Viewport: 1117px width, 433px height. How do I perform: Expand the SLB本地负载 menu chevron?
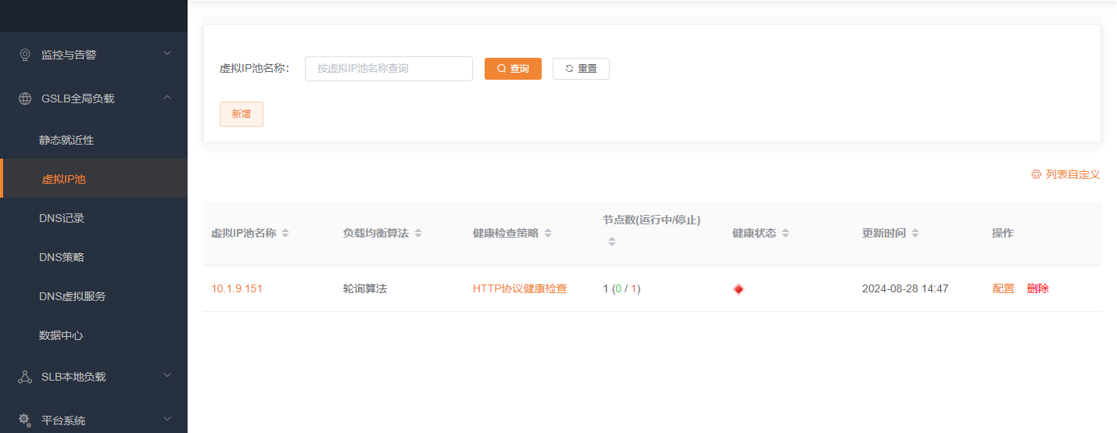click(x=166, y=376)
